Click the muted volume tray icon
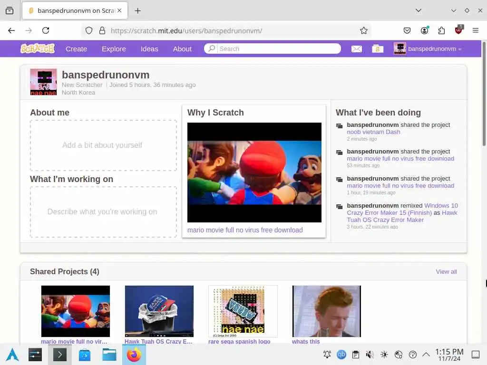 (x=370, y=355)
